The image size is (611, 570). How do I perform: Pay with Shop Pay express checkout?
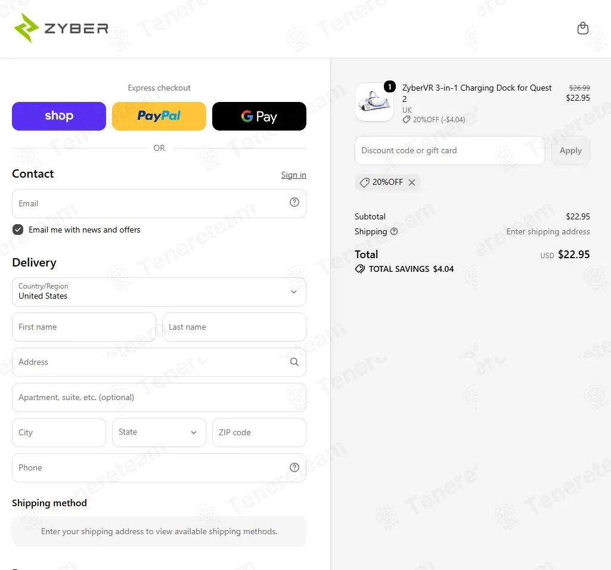(59, 116)
